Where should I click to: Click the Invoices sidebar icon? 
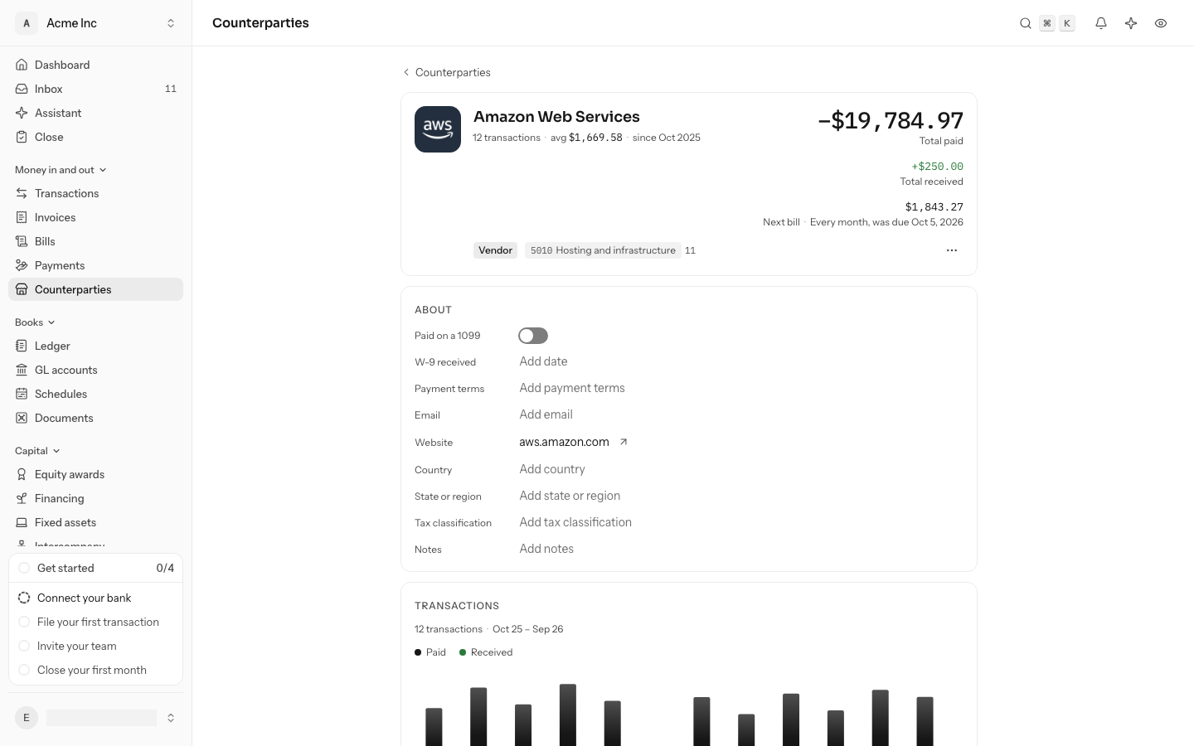coord(22,217)
